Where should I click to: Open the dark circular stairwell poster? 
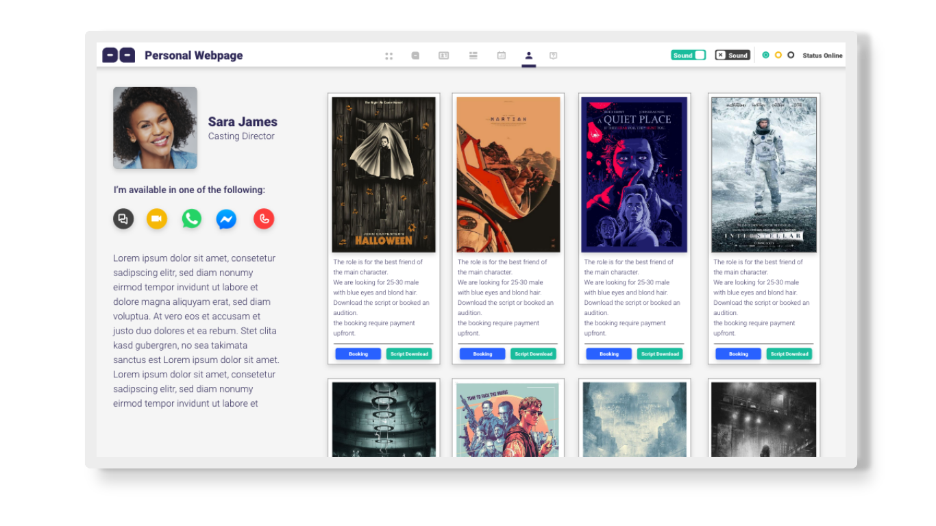[384, 419]
